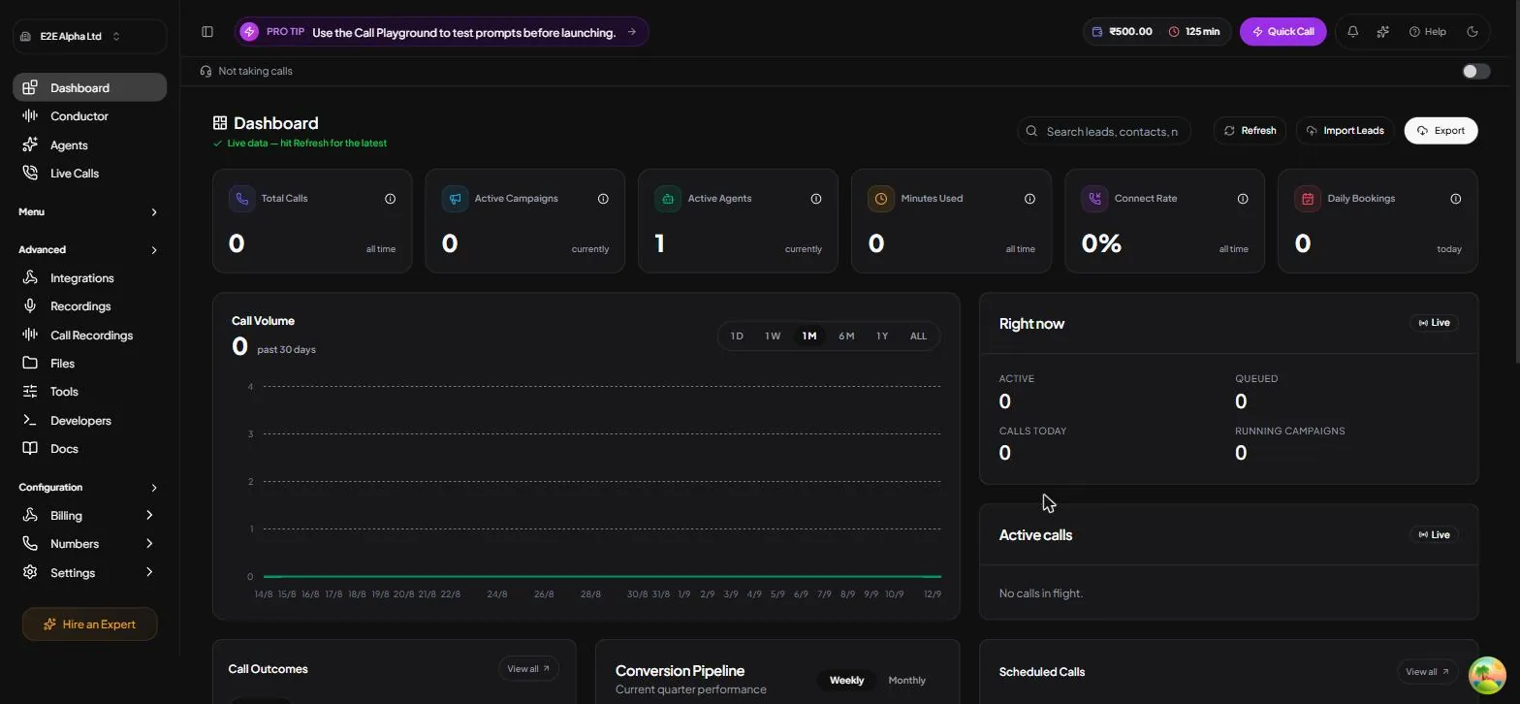Screen dimensions: 1520x704
Task: Select the 1M call volume range
Action: pyautogui.click(x=809, y=336)
